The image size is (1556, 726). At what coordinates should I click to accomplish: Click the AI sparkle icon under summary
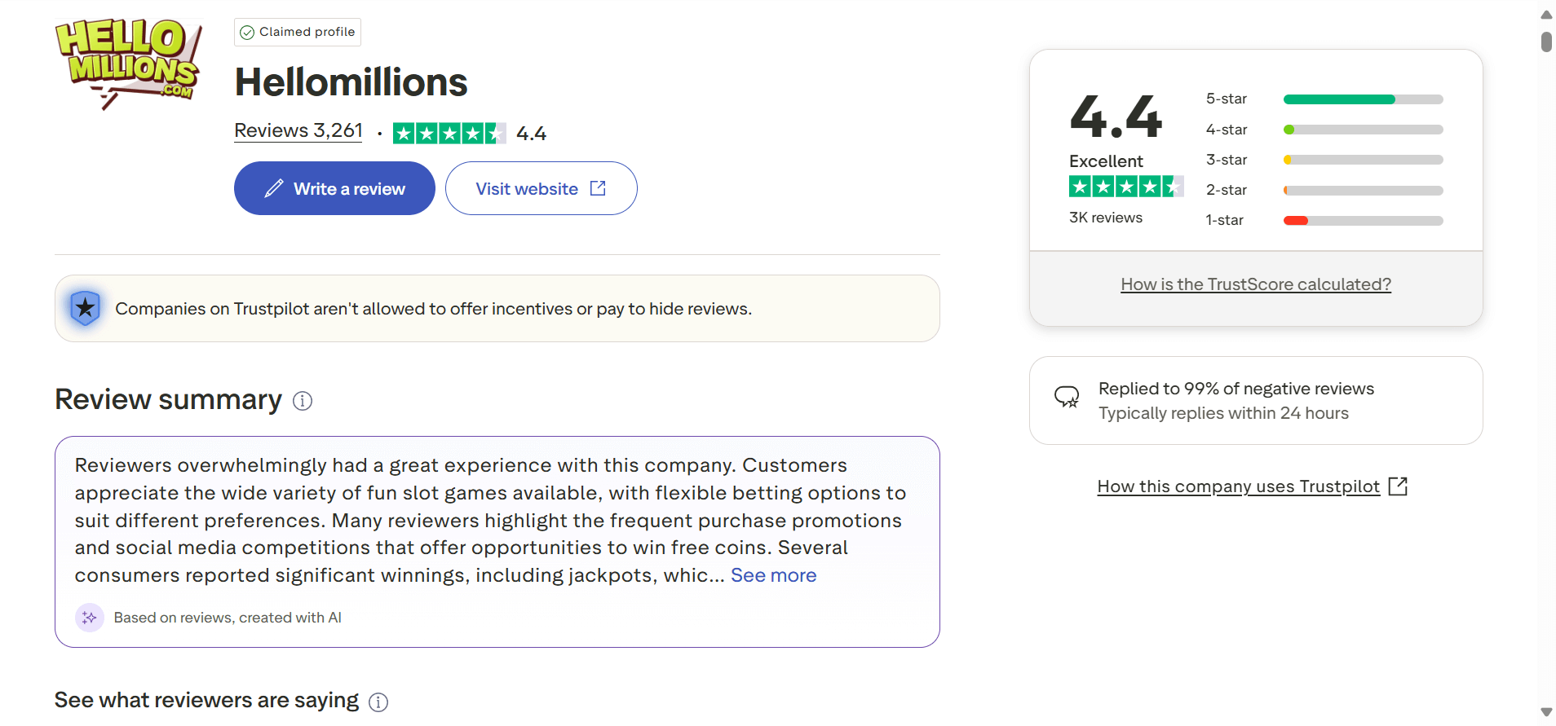click(90, 618)
